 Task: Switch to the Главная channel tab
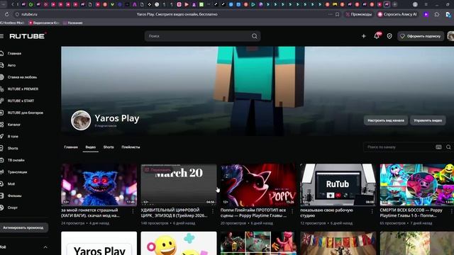point(71,147)
